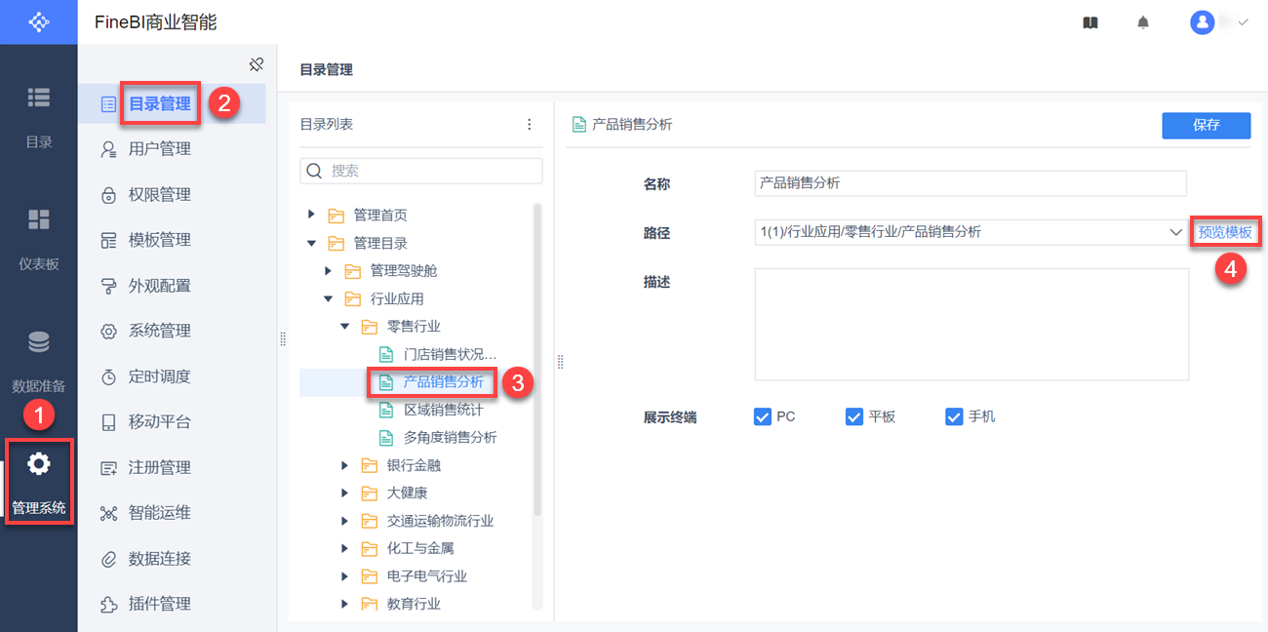Open the 数据准备 database icon
This screenshot has width=1268, height=632.
click(x=38, y=342)
